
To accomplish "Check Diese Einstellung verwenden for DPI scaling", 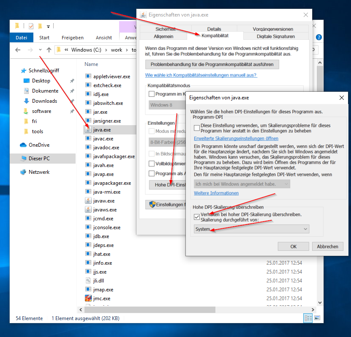I will [197, 127].
